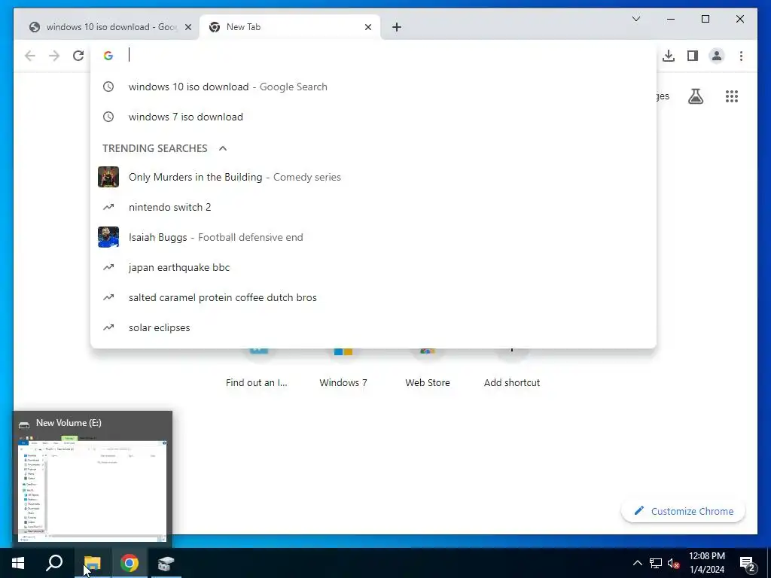
Task: Click the Google G icon in address bar
Action: click(108, 56)
